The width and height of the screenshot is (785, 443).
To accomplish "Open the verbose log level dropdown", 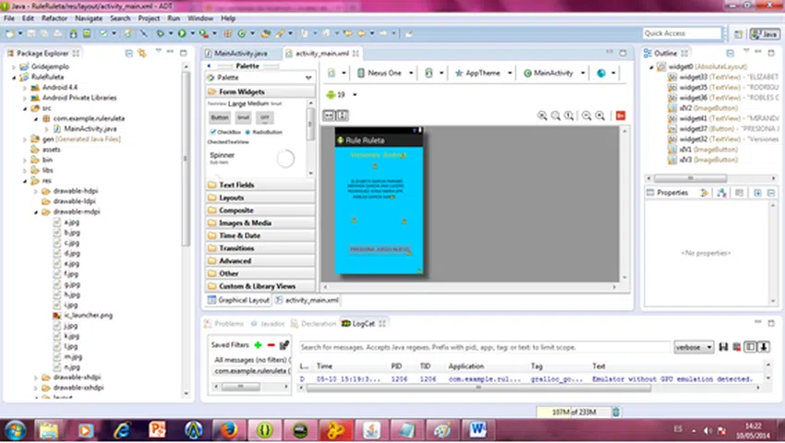I will 694,347.
